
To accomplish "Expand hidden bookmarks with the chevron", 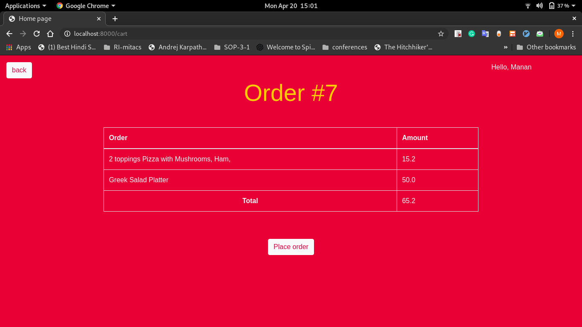I will [x=505, y=47].
